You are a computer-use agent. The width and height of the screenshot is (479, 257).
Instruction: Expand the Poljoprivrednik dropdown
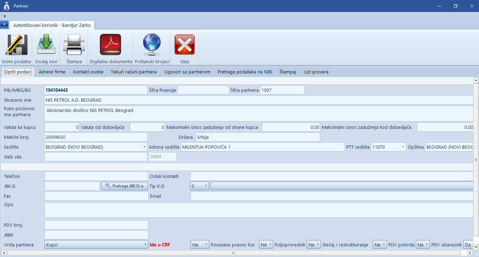click(x=318, y=245)
